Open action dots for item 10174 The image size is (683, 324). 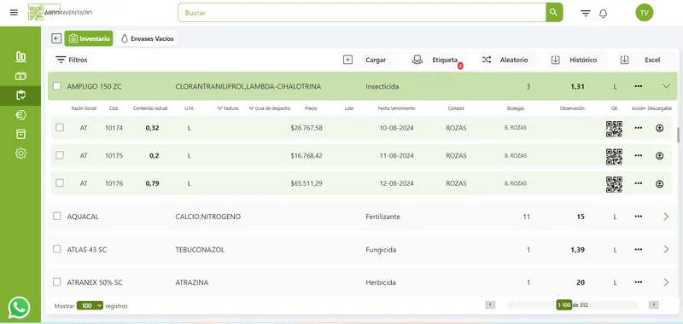point(638,128)
